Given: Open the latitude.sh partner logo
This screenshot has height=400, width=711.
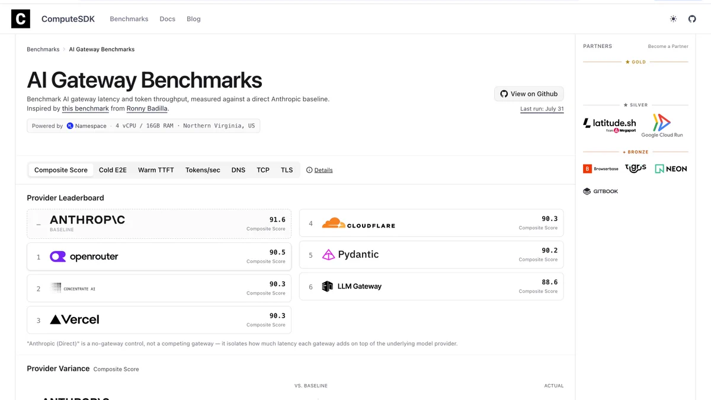Looking at the screenshot, I should pyautogui.click(x=610, y=125).
